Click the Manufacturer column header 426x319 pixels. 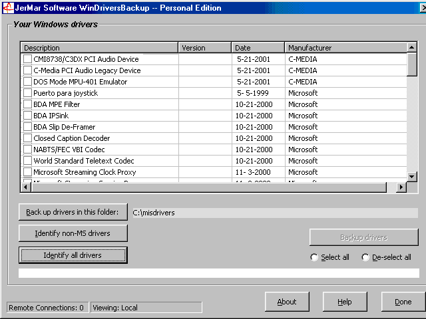point(346,48)
